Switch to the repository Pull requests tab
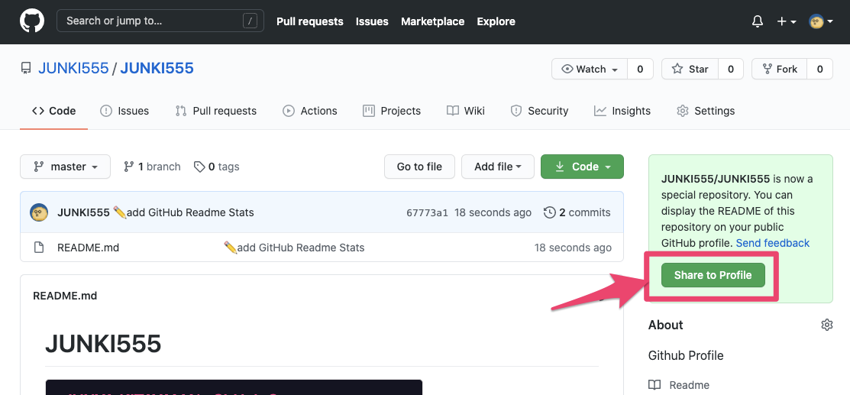Viewport: 850px width, 395px height. tap(216, 111)
